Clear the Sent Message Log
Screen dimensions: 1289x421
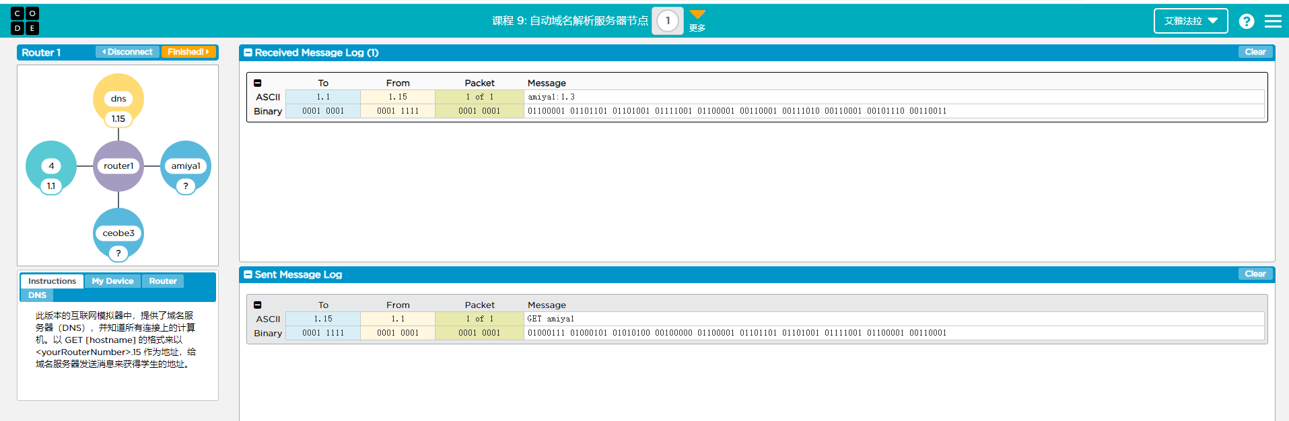[1255, 274]
